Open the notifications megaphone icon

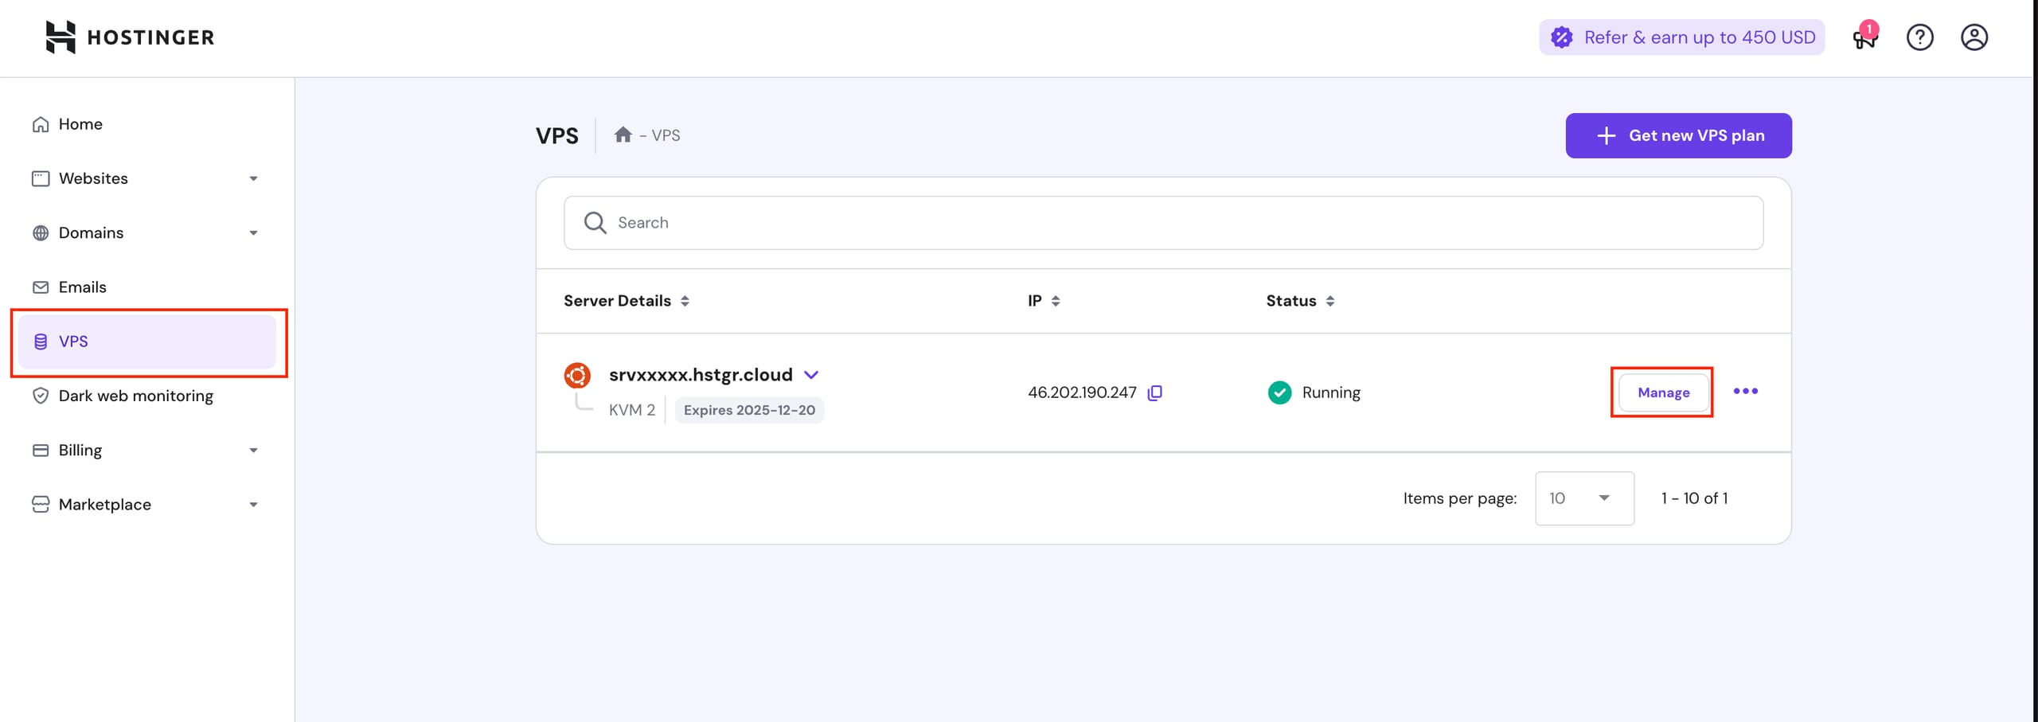(x=1864, y=37)
